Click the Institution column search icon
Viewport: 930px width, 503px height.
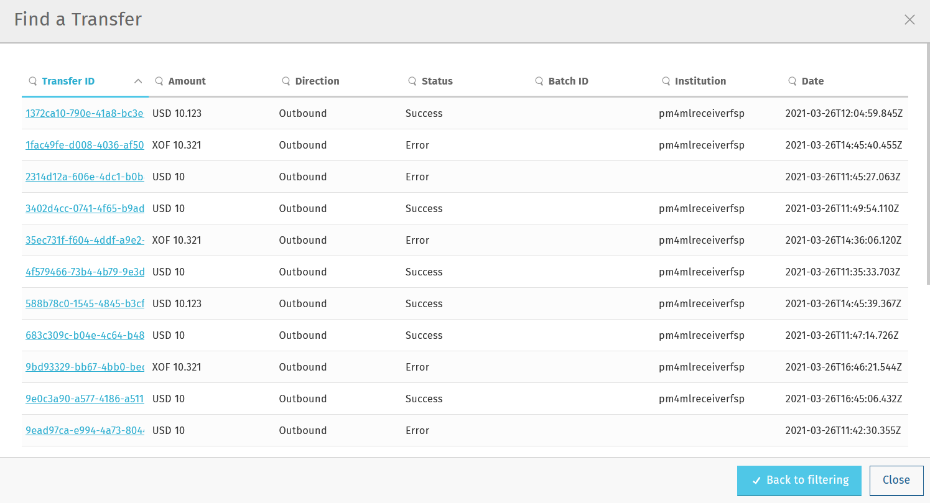point(666,81)
